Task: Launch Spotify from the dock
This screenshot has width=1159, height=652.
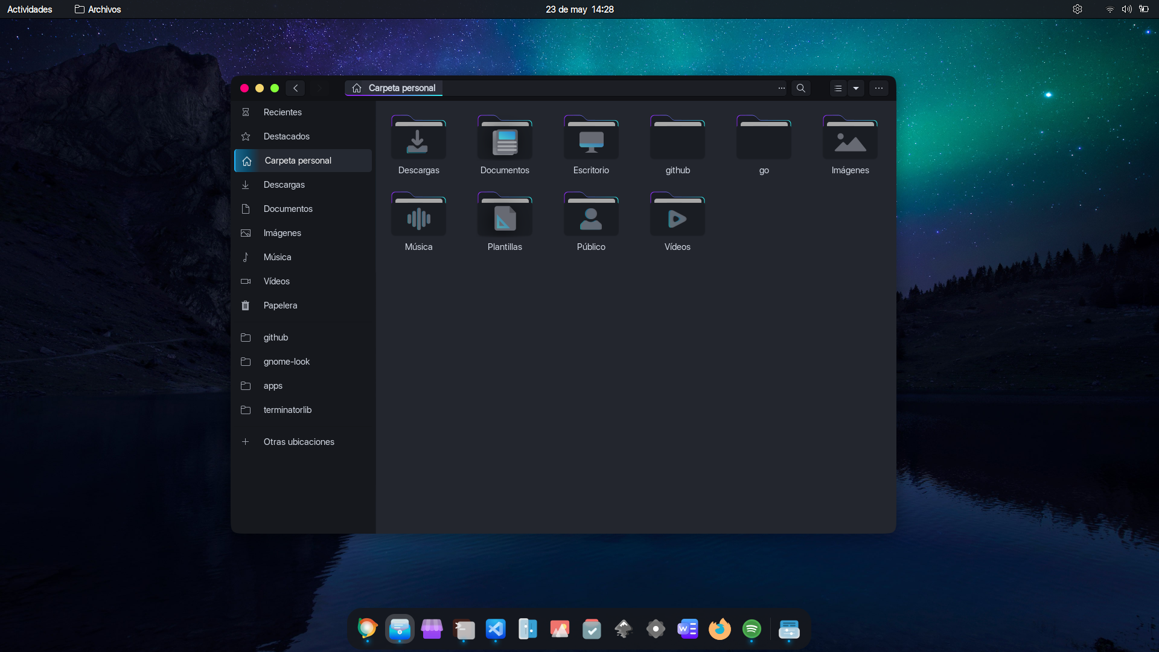Action: pos(752,629)
